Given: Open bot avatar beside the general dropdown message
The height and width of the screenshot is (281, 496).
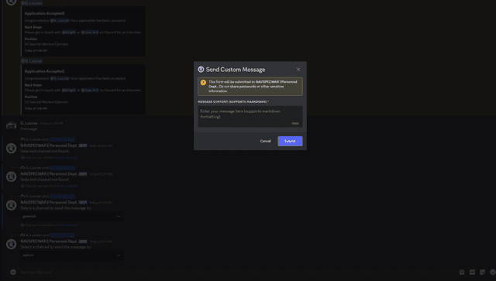Looking at the screenshot, I should point(11,205).
